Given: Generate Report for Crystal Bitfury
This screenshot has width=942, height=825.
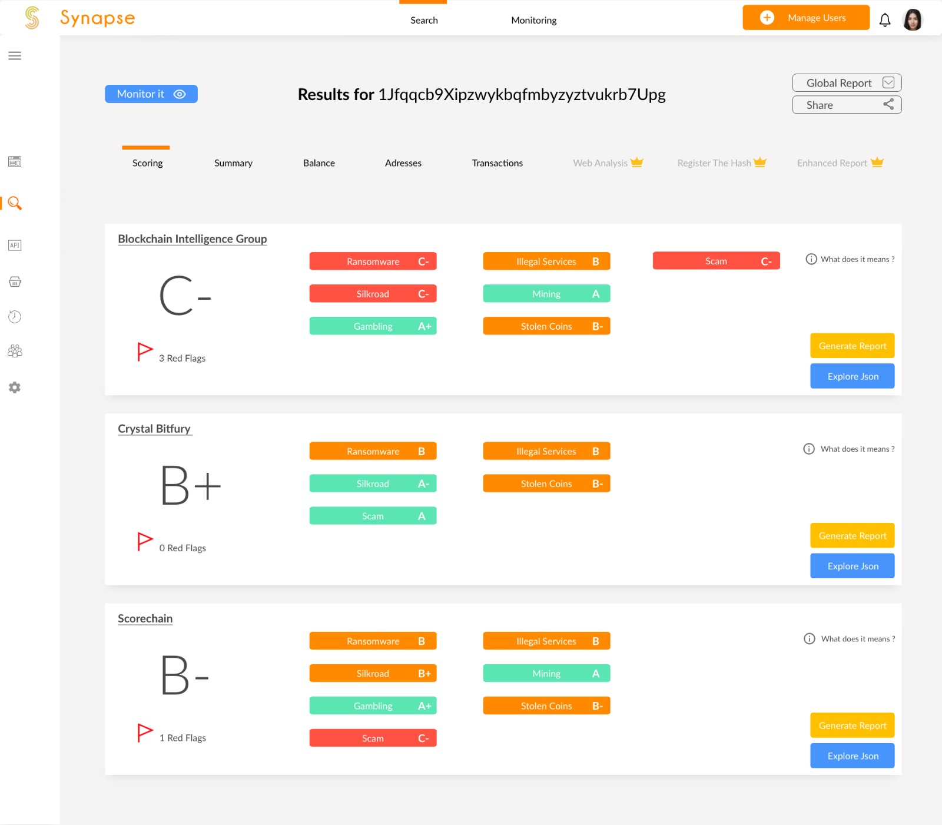Looking at the screenshot, I should (x=853, y=535).
